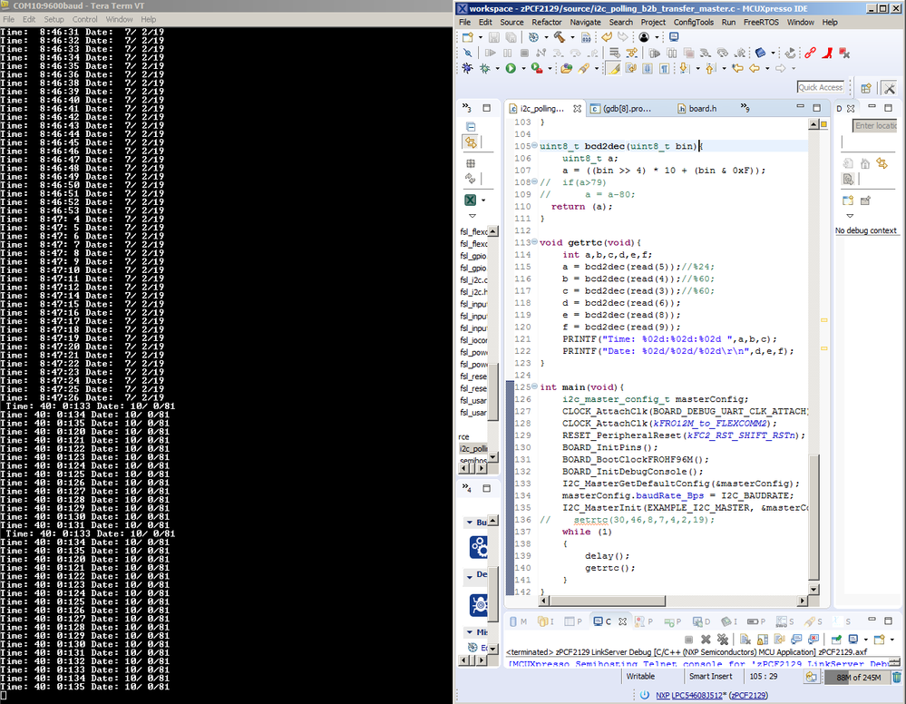This screenshot has width=906, height=704.
Task: Click the editor horizontal scrollbar thumb
Action: (x=608, y=601)
